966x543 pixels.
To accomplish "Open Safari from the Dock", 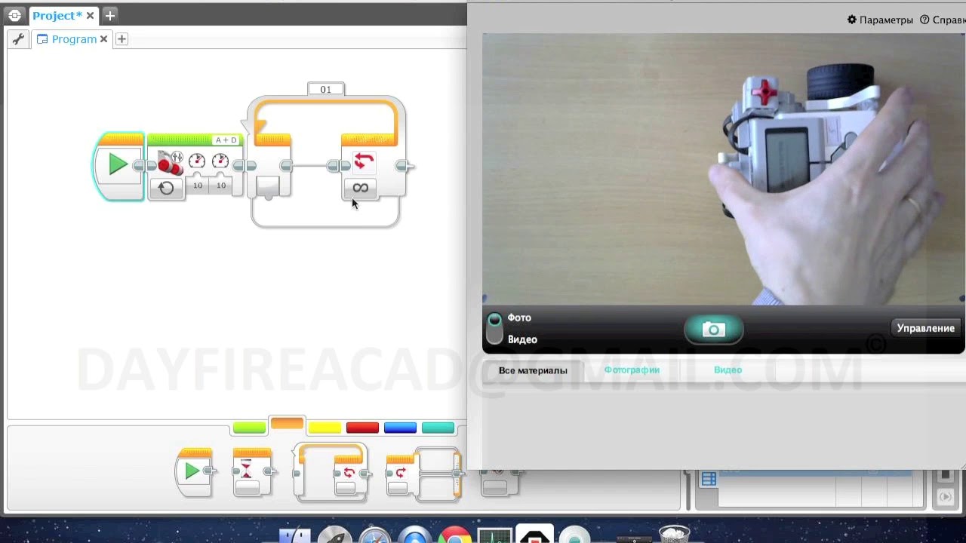I will pyautogui.click(x=375, y=535).
